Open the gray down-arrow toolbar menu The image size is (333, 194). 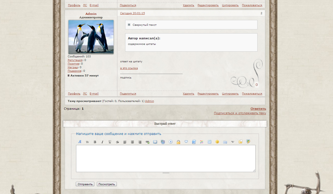(x=233, y=142)
